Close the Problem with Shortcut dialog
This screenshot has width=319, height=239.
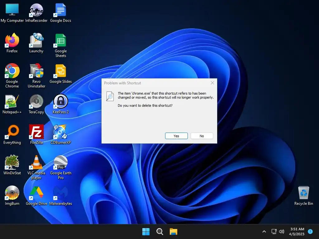212,83
